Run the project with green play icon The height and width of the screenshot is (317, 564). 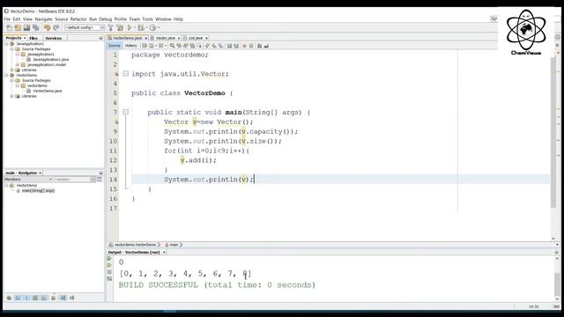click(x=130, y=27)
